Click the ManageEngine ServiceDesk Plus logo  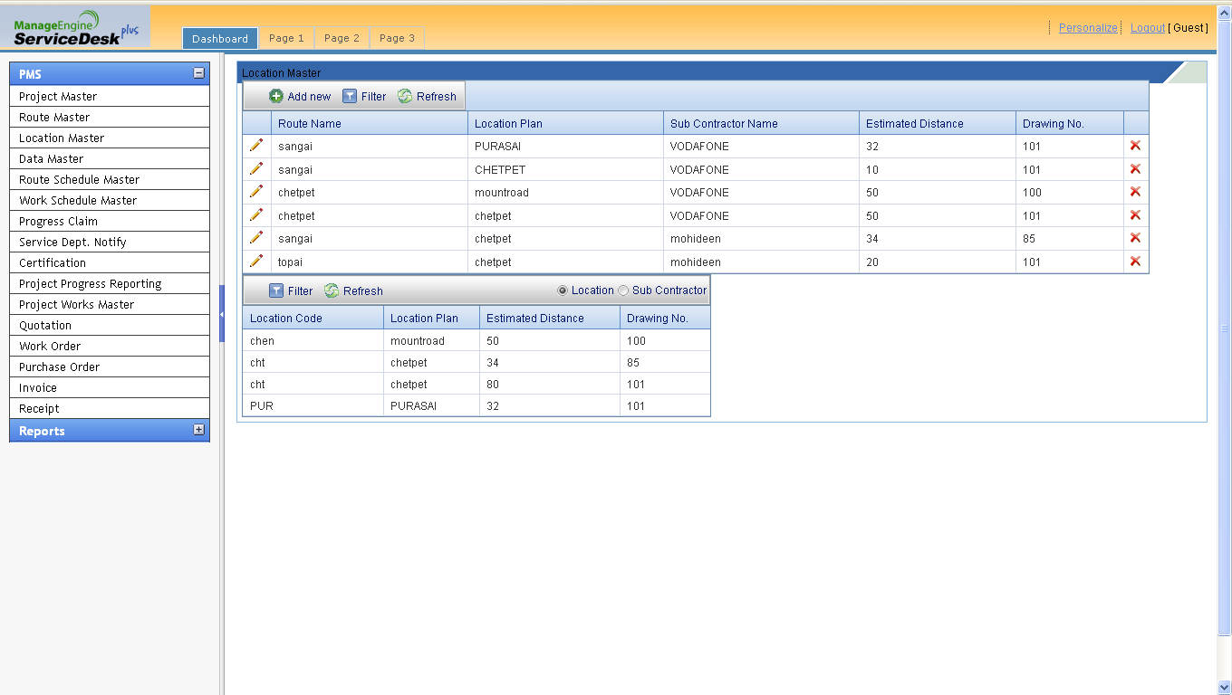pos(76,29)
